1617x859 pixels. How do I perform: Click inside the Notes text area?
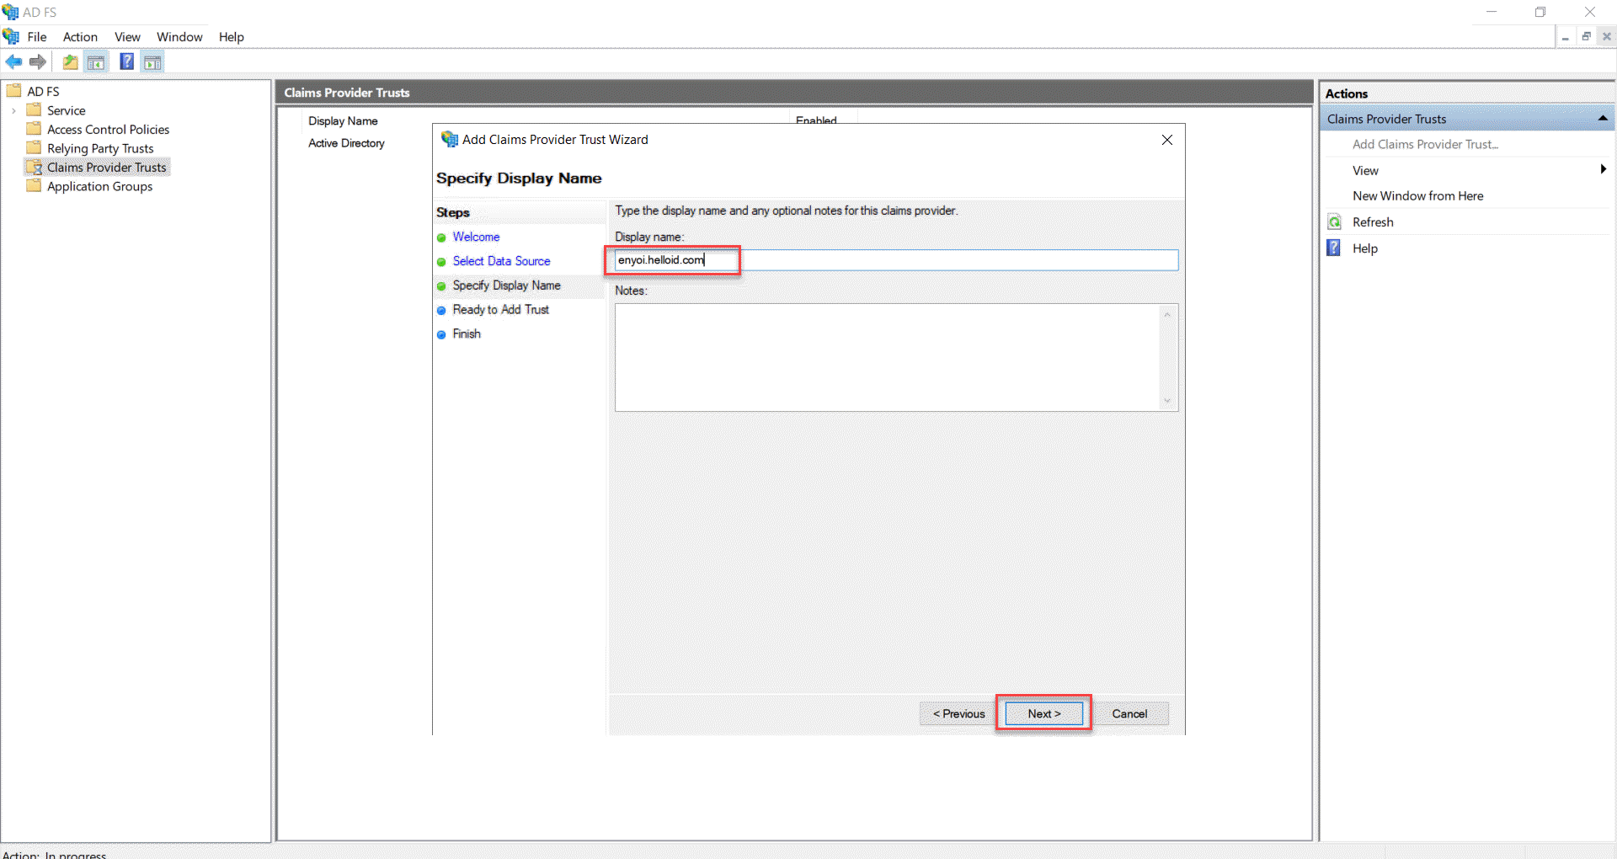[x=887, y=357]
